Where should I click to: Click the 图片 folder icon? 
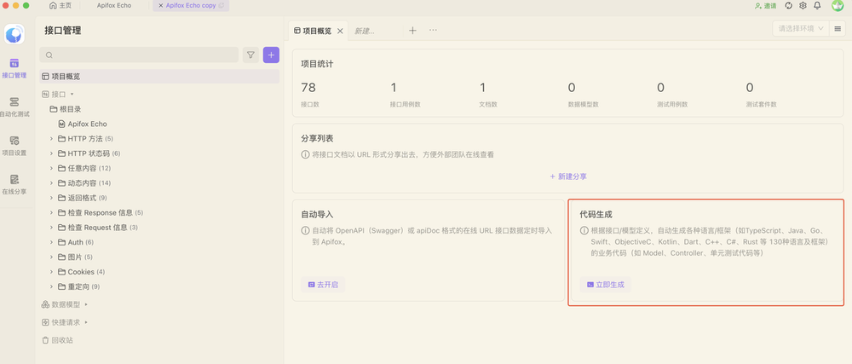point(61,257)
